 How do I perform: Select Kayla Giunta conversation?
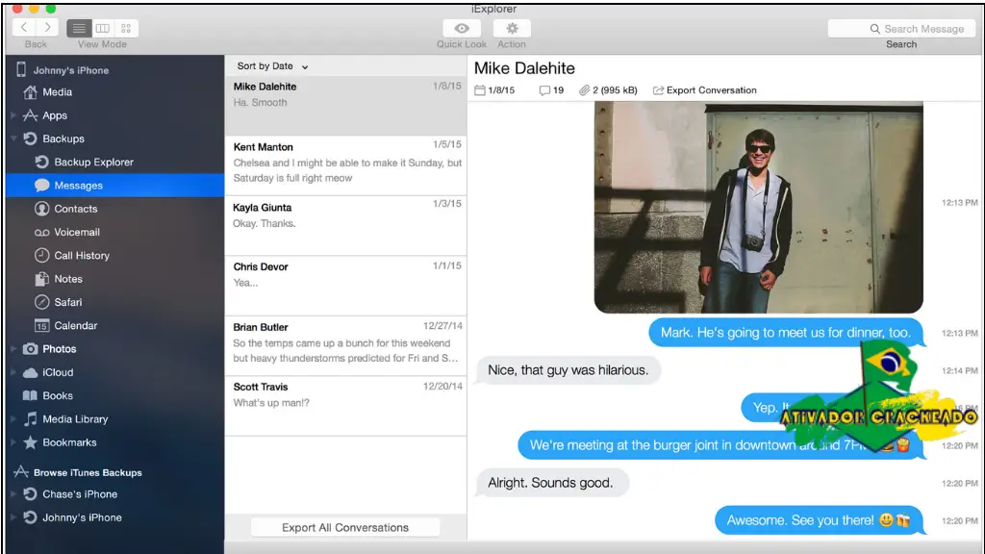(x=346, y=226)
